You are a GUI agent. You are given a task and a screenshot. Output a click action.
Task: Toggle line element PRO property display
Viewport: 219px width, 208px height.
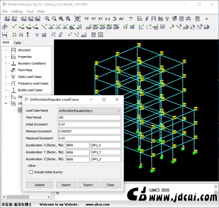(x=58, y=26)
